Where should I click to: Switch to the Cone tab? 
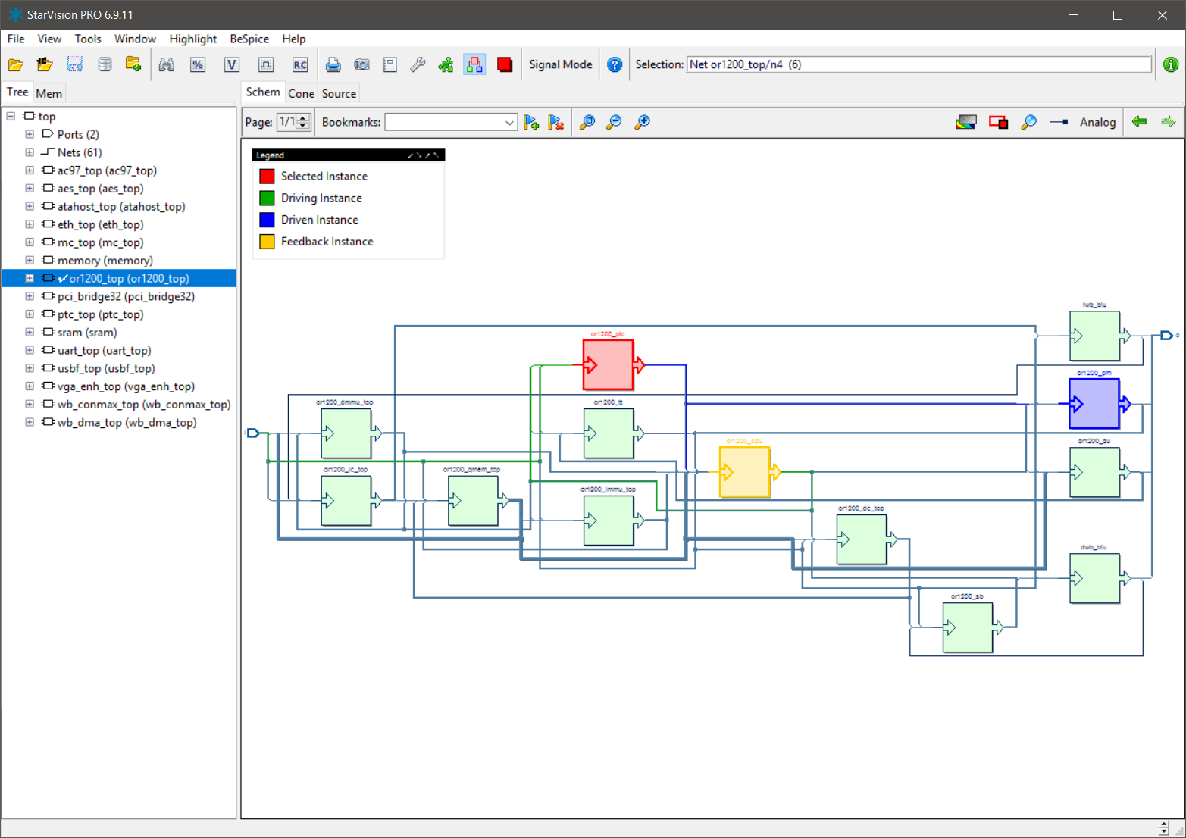click(x=301, y=94)
